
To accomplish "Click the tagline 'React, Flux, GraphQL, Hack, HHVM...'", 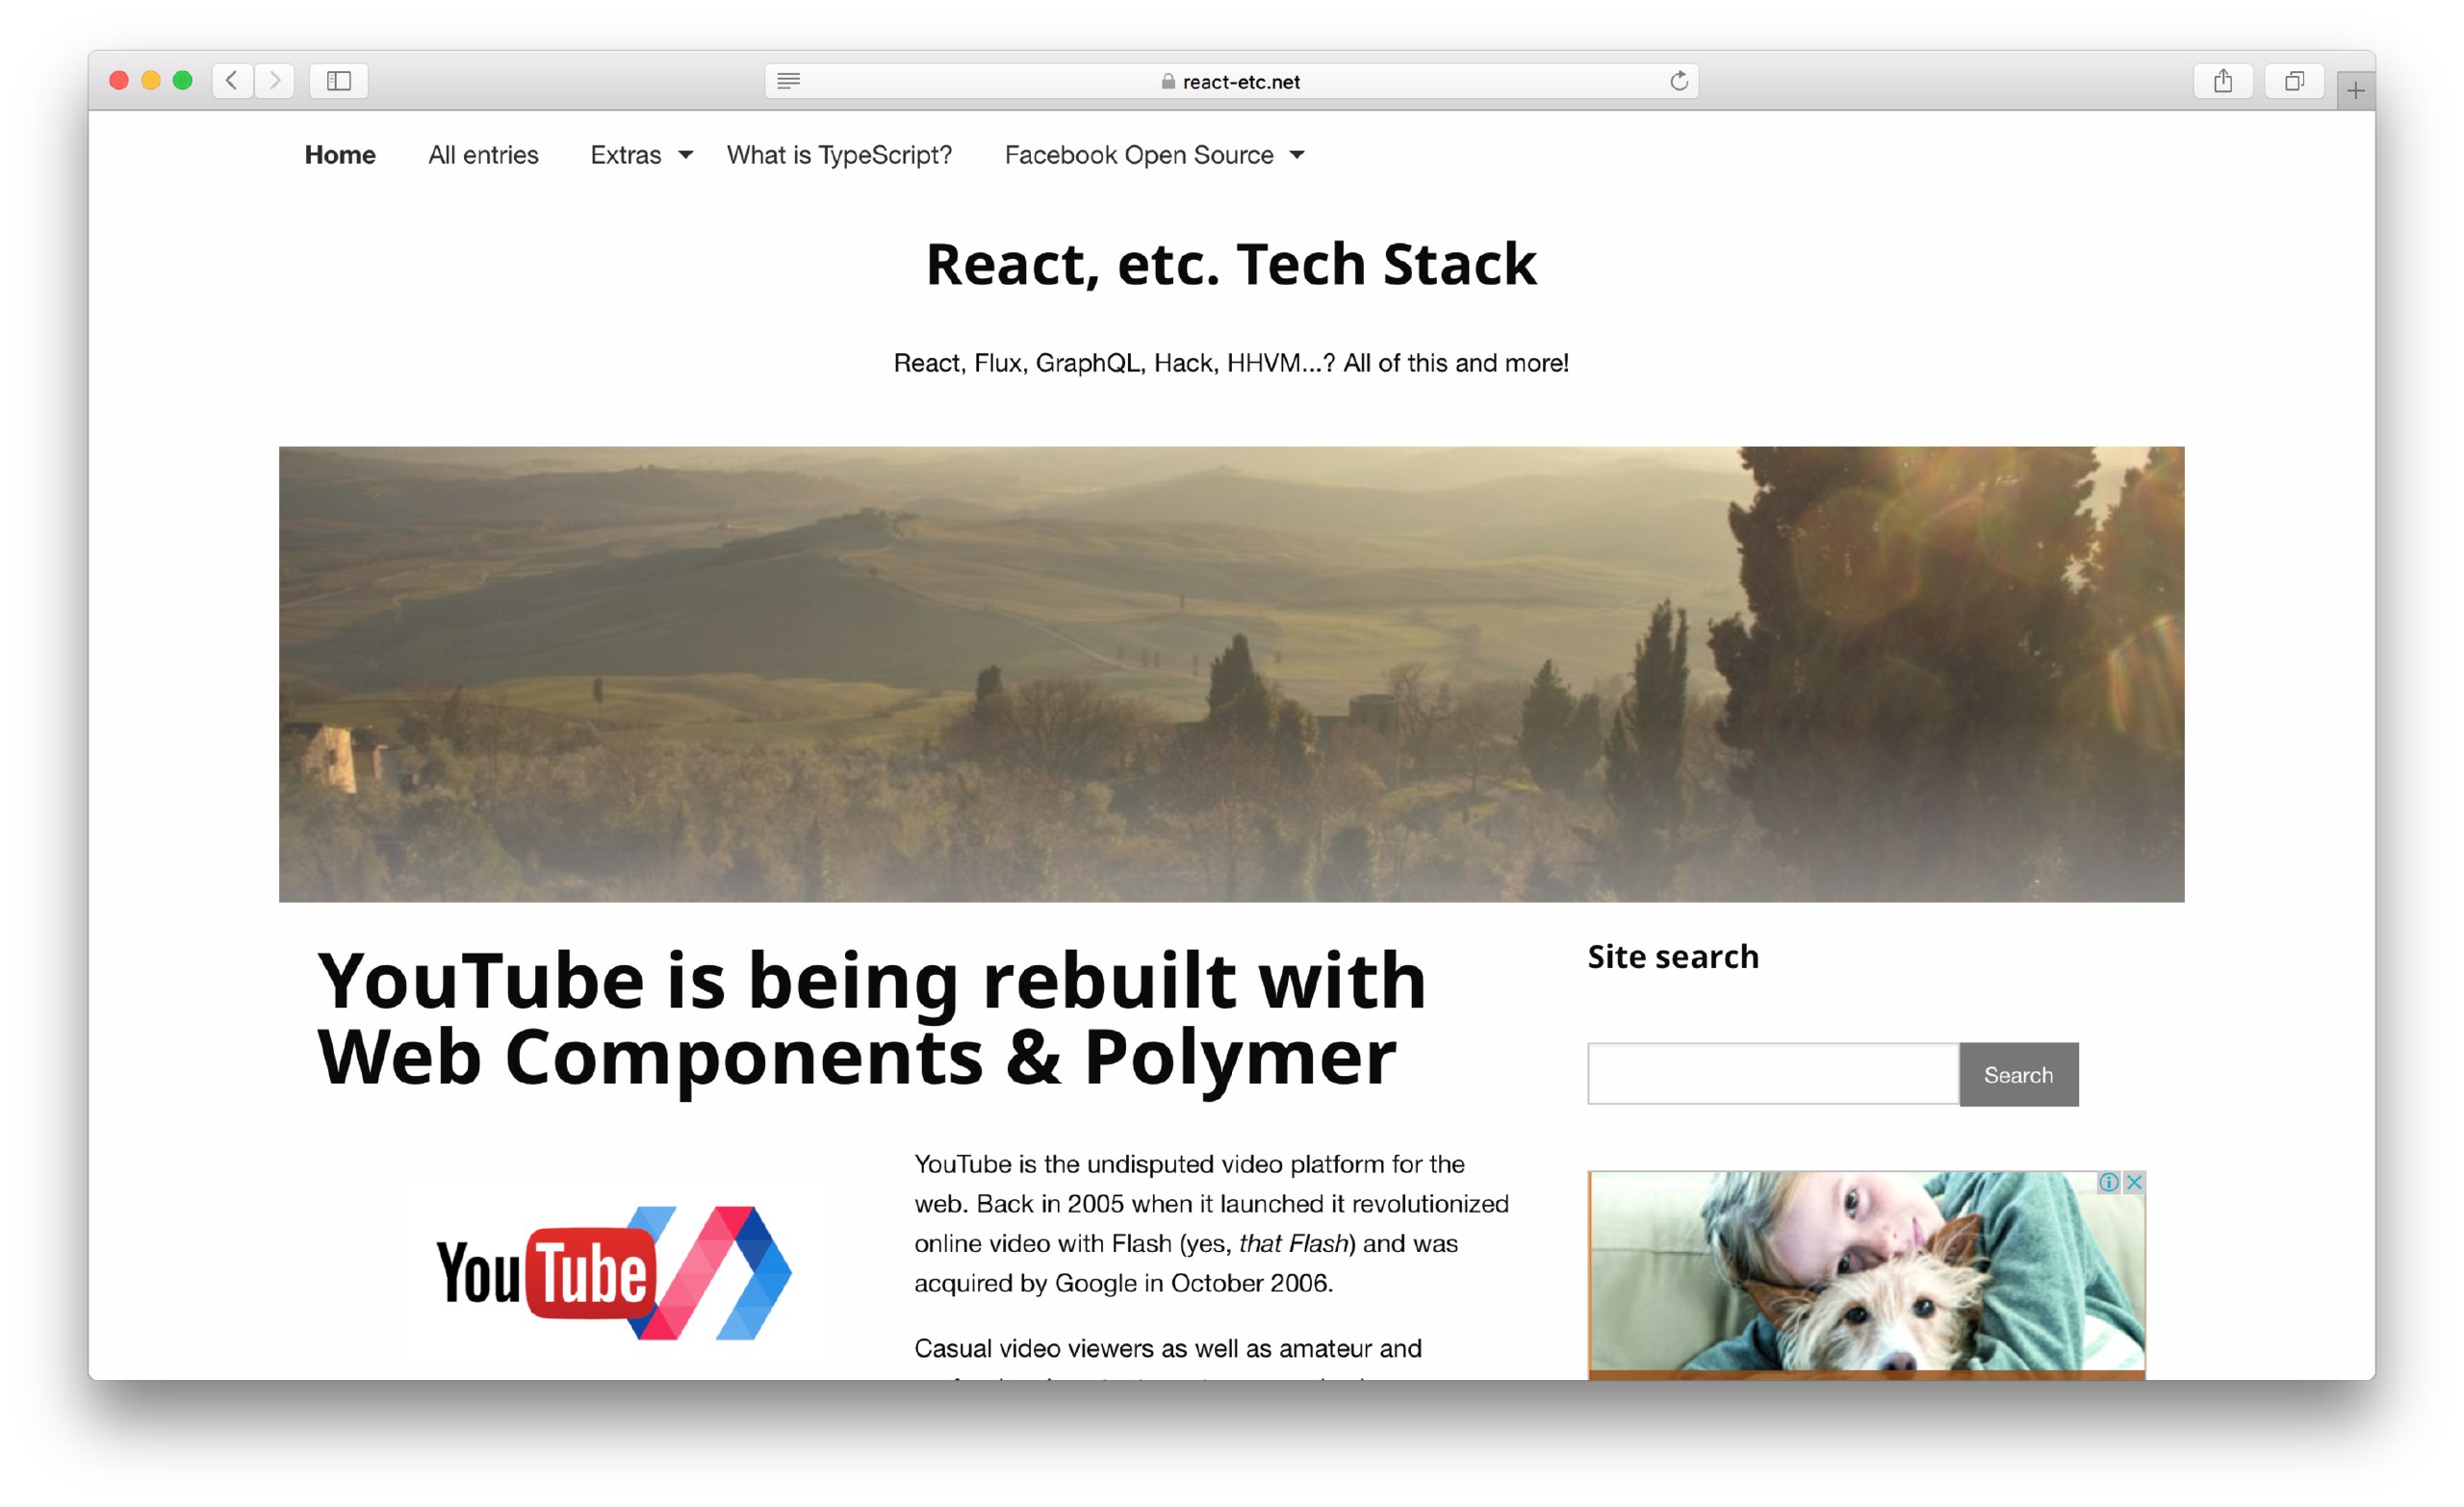I will coord(1231,363).
